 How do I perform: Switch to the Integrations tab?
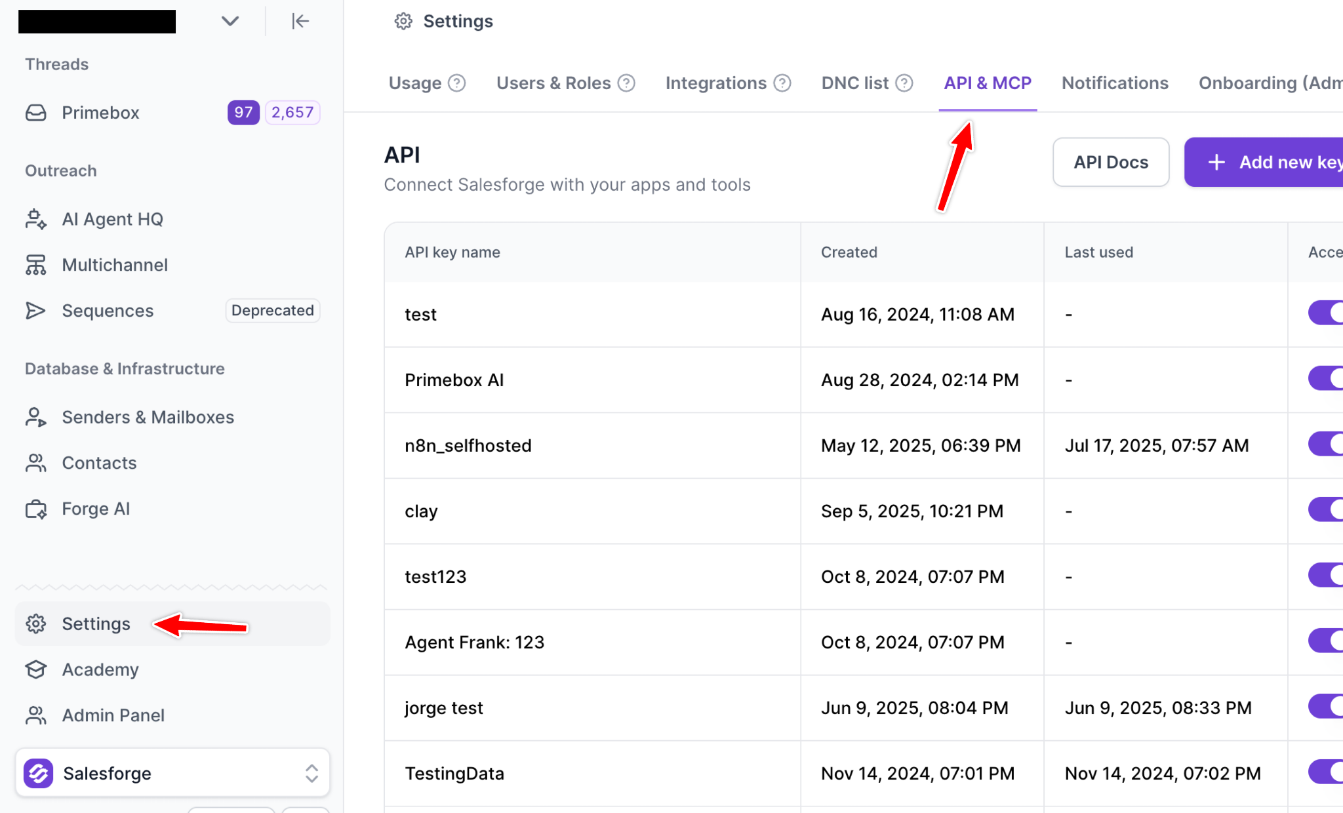point(716,83)
